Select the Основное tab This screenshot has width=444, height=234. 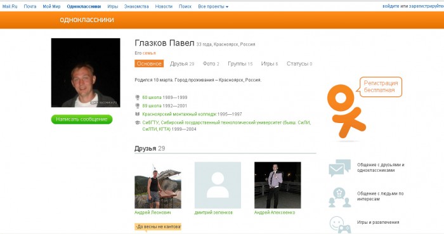pos(149,63)
